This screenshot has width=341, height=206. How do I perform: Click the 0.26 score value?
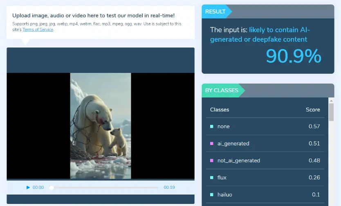[314, 177]
